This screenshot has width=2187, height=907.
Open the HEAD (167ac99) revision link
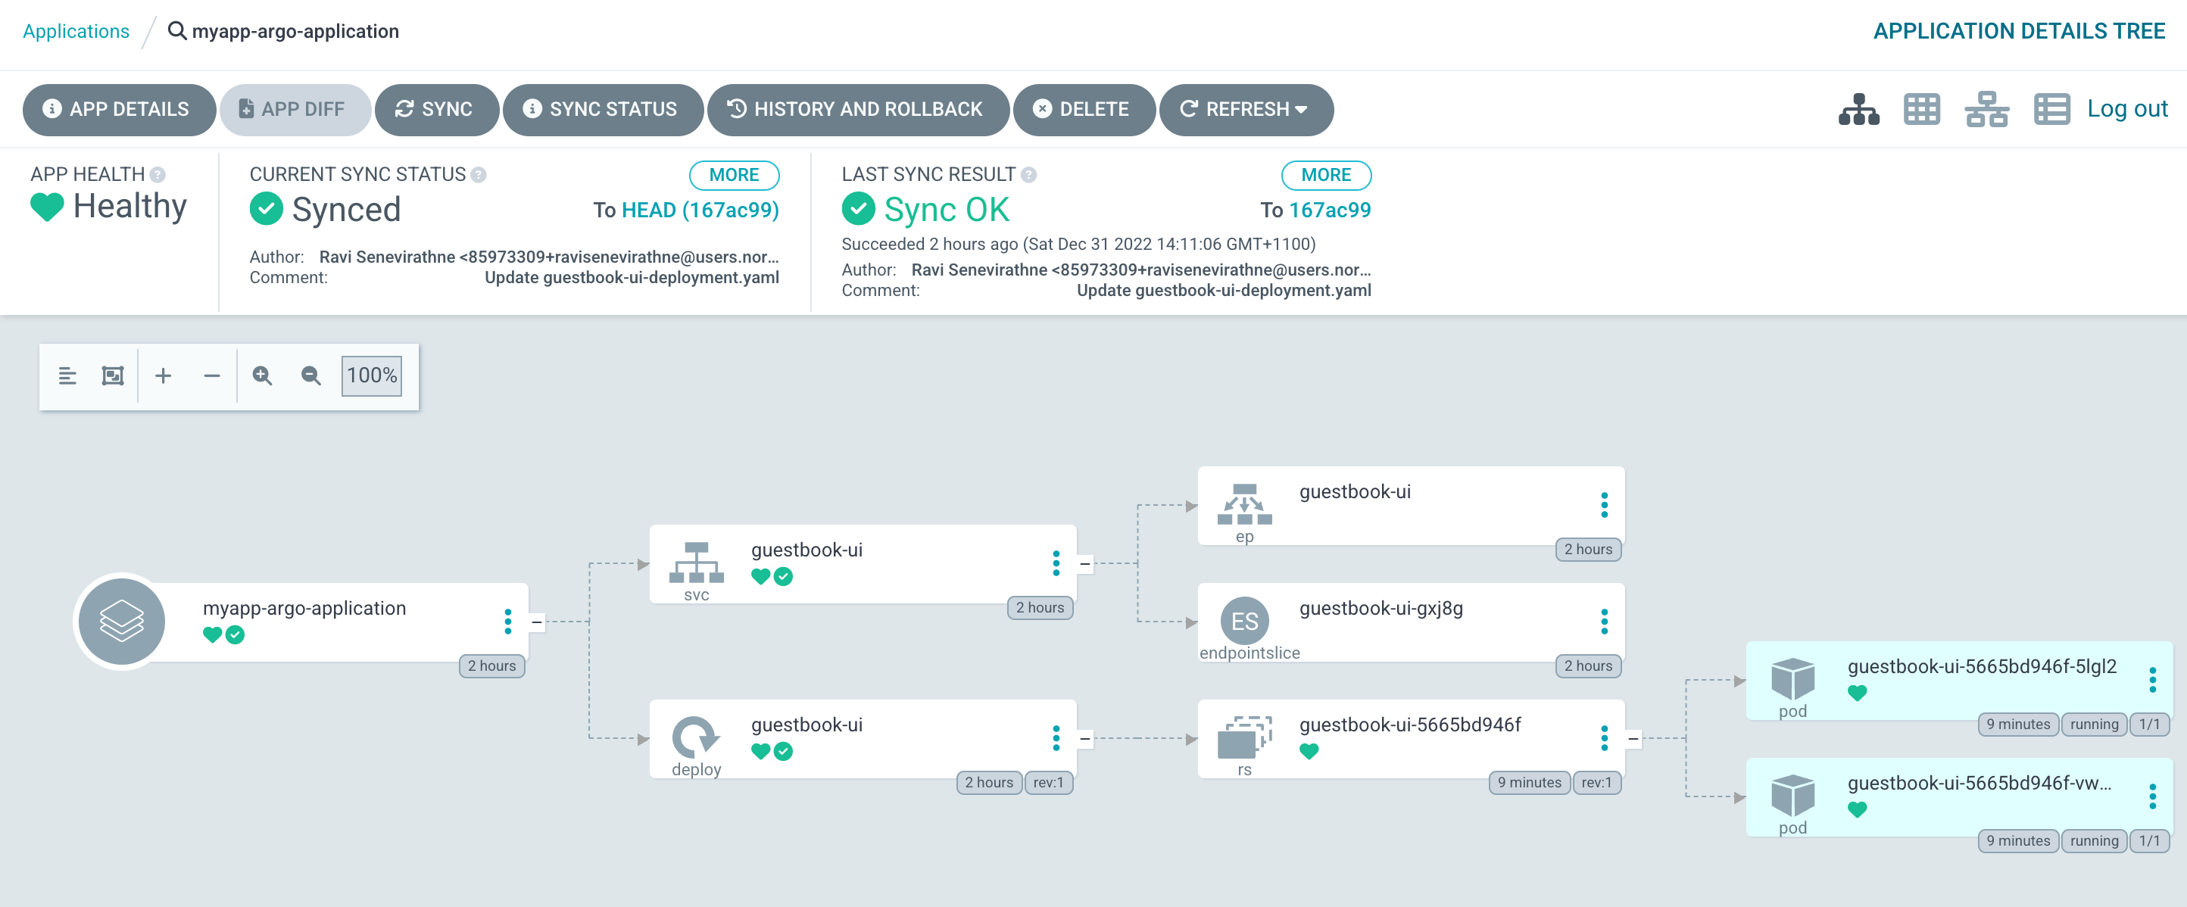click(x=700, y=210)
